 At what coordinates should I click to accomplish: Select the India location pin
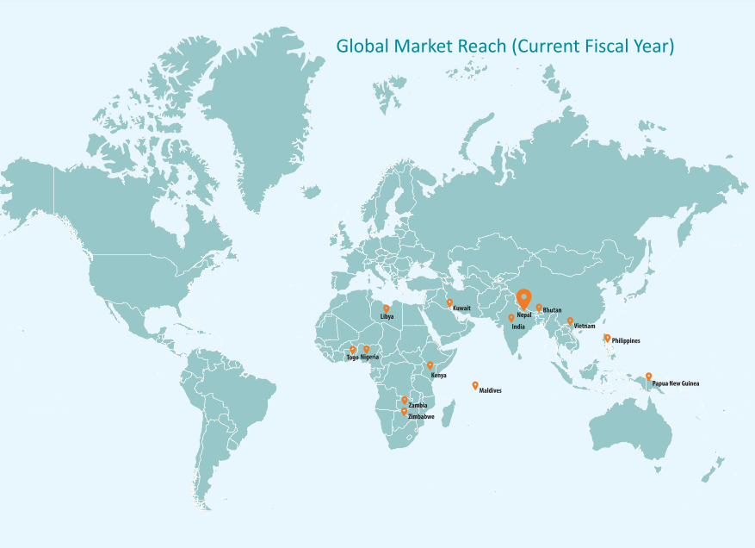(x=511, y=318)
